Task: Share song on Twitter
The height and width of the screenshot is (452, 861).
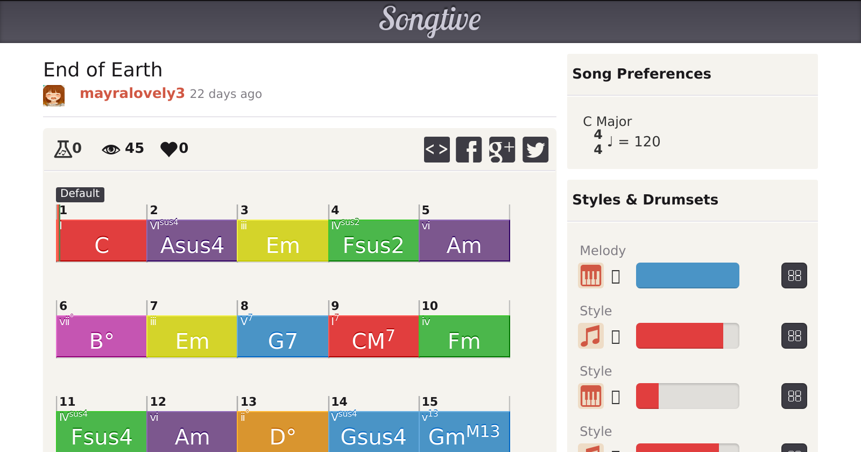Action: (535, 150)
